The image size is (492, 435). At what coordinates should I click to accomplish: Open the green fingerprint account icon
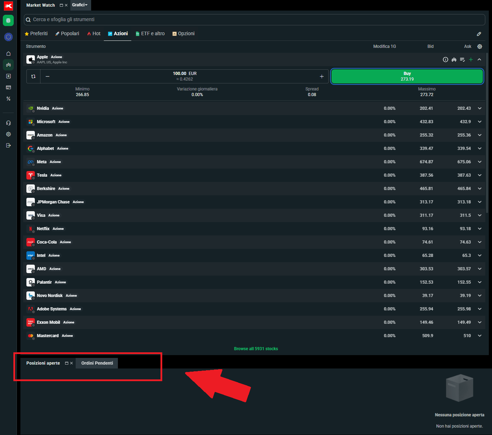click(x=8, y=20)
